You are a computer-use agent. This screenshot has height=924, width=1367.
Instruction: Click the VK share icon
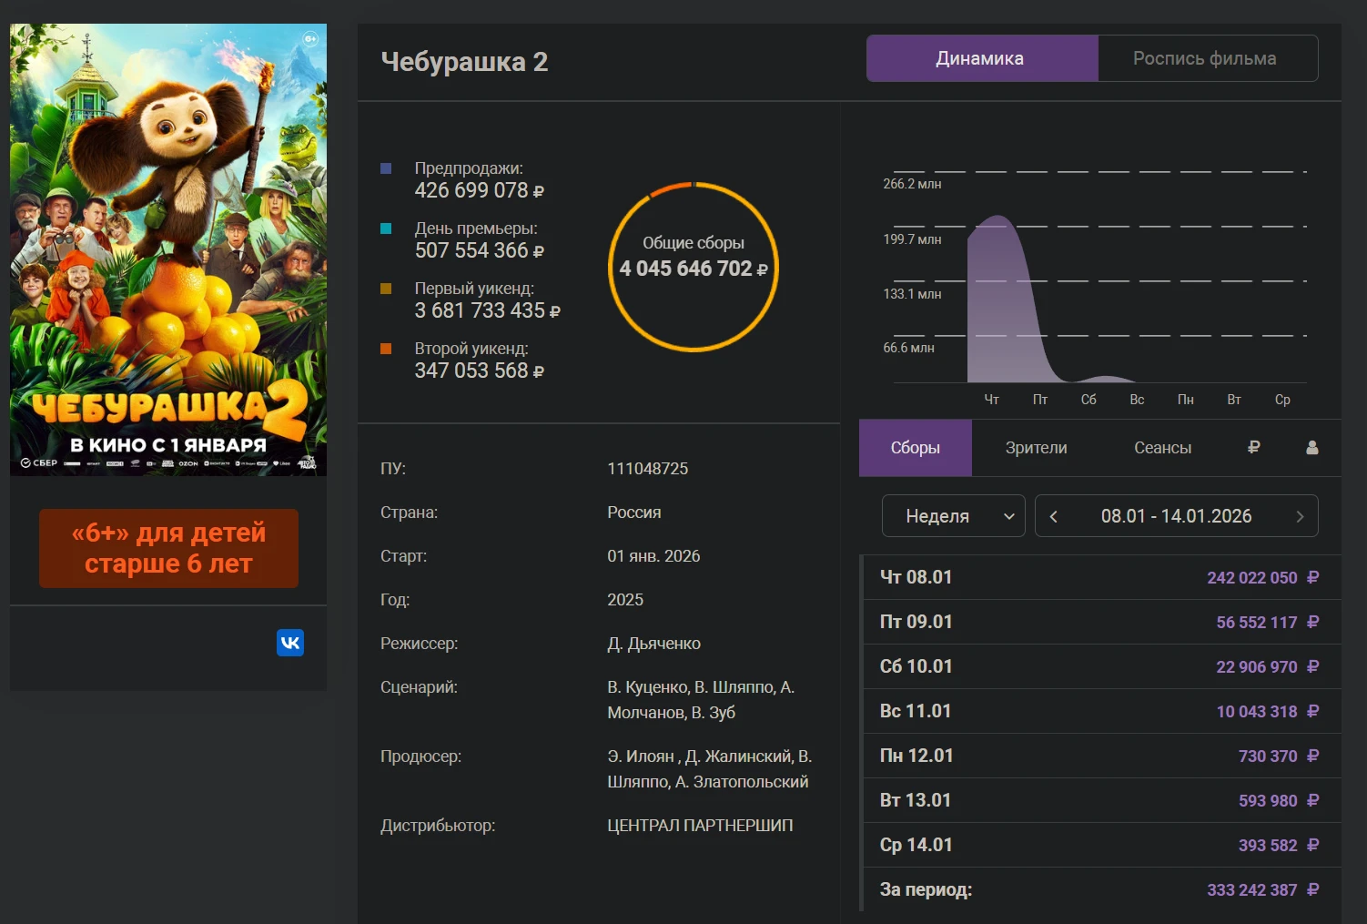pyautogui.click(x=289, y=643)
